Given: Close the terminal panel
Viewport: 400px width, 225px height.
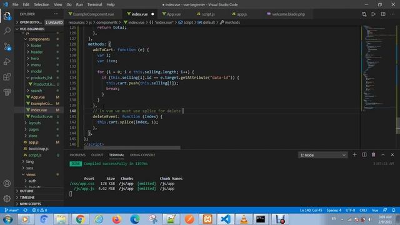Looking at the screenshot, I should click(x=392, y=155).
